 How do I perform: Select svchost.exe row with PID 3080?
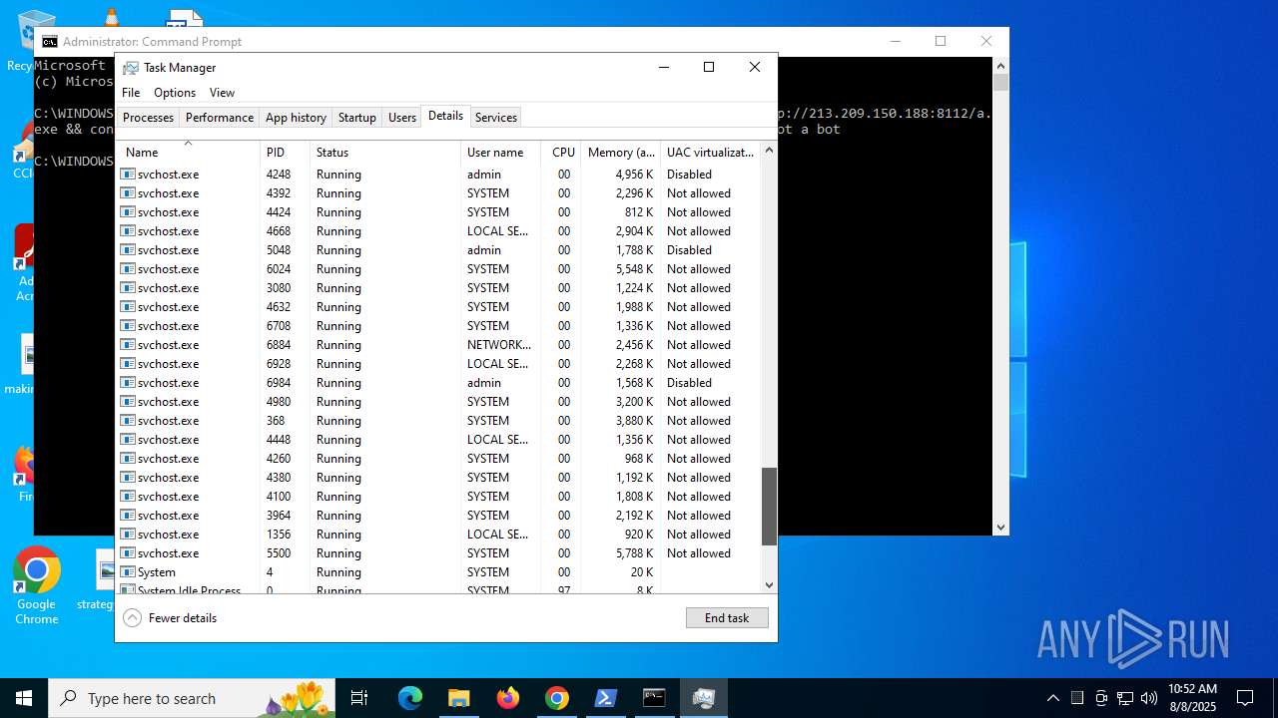click(x=438, y=288)
